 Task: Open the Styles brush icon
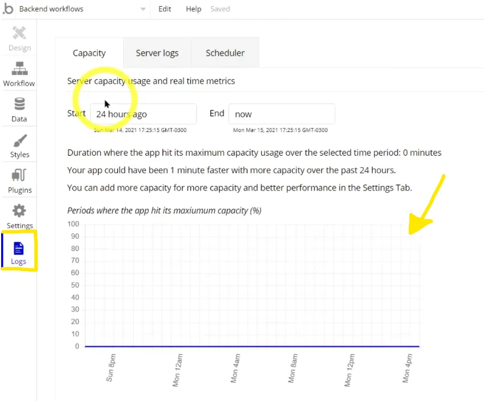pyautogui.click(x=19, y=140)
